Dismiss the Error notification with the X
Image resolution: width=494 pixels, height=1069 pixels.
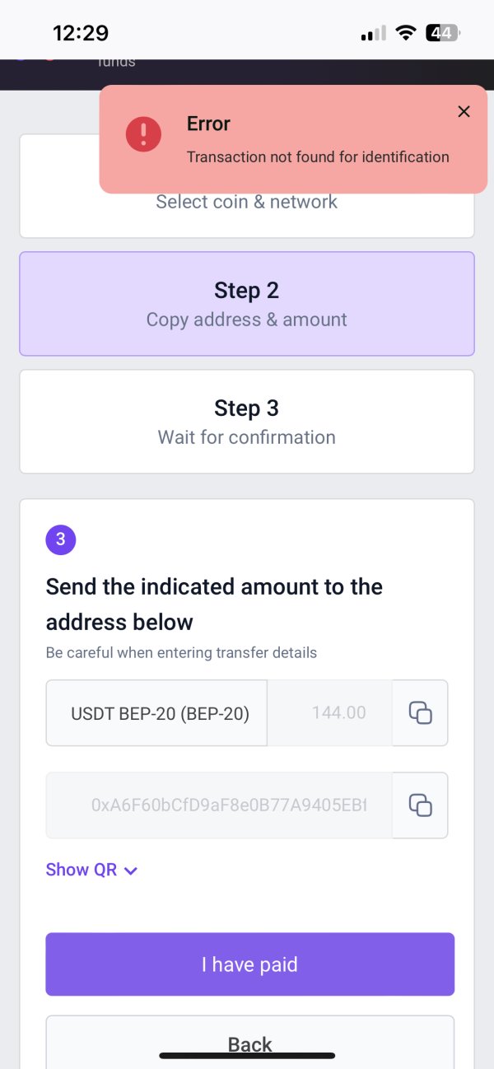[x=464, y=112]
